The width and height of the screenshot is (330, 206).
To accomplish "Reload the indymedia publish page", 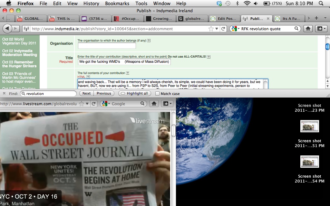I will tap(223, 29).
